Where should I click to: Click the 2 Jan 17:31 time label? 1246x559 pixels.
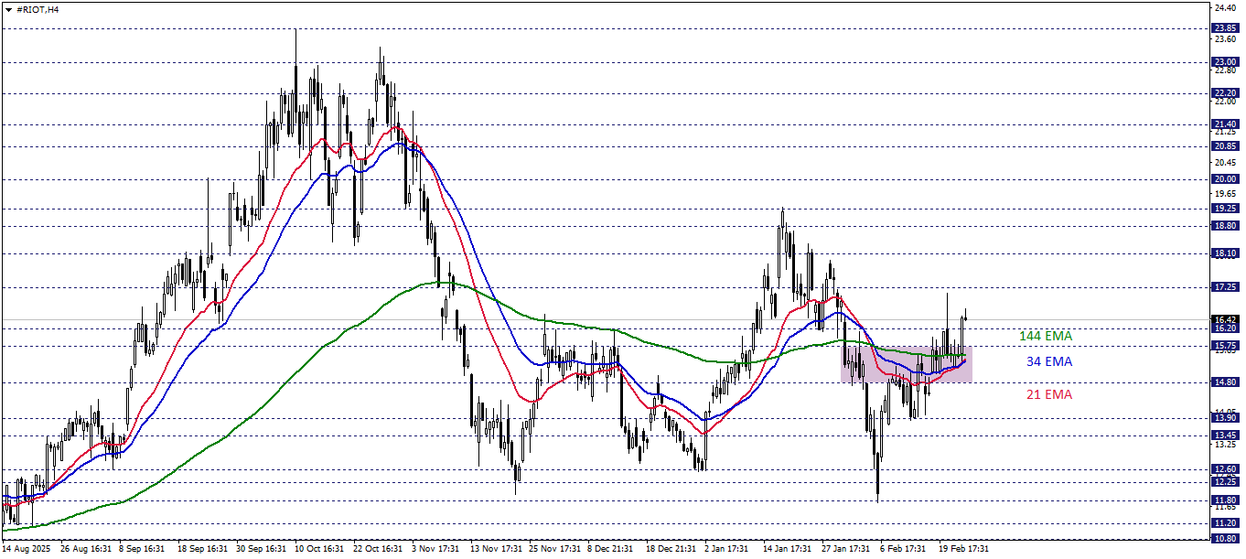click(727, 549)
